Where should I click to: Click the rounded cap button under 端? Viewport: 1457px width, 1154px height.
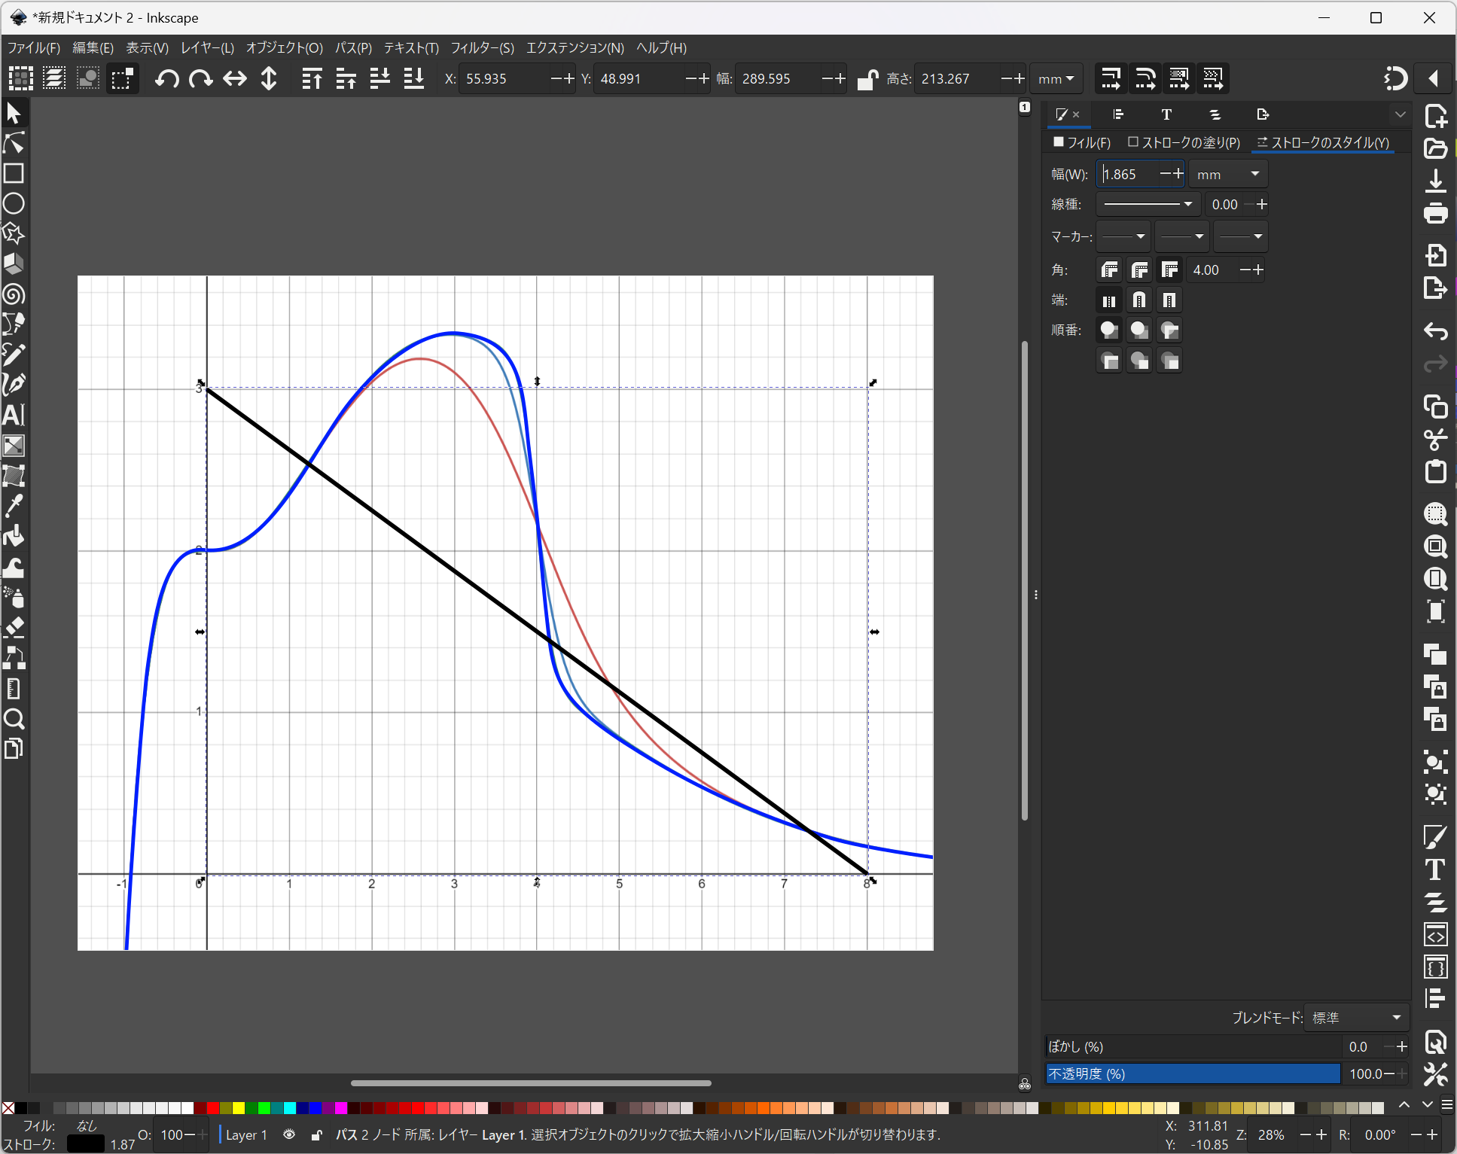(x=1138, y=300)
